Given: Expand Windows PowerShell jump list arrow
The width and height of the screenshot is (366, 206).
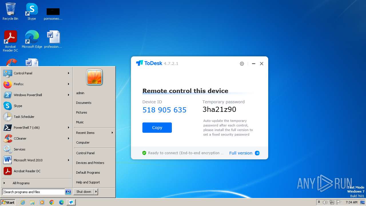Looking at the screenshot, I should point(69,95).
